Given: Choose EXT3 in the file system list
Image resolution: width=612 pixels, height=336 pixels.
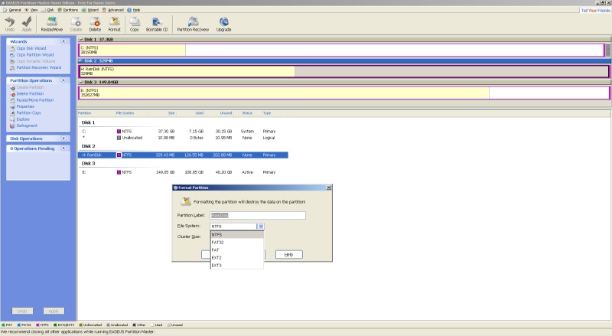Looking at the screenshot, I should [x=237, y=266].
